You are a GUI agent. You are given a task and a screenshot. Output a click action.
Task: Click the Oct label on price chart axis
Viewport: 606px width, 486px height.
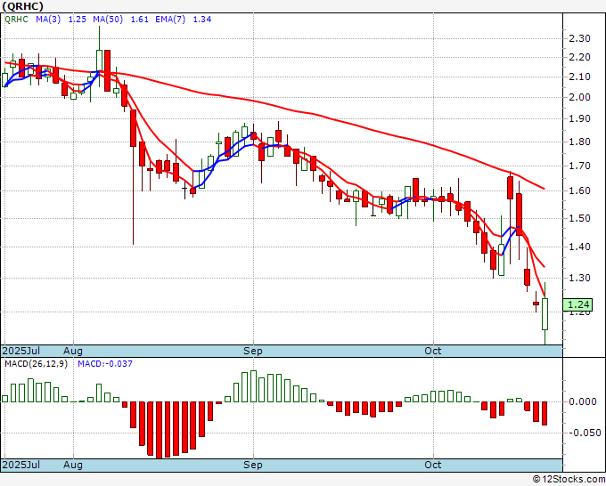pos(433,351)
